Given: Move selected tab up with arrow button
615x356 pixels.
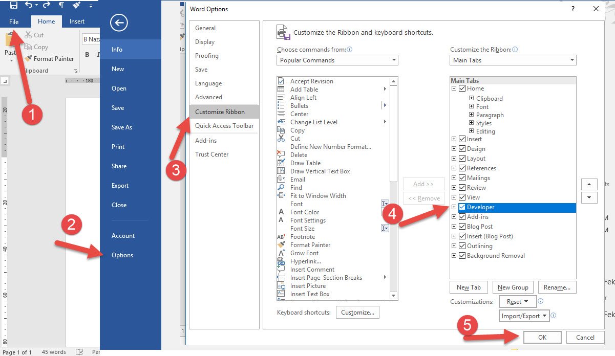Looking at the screenshot, I should [x=589, y=184].
